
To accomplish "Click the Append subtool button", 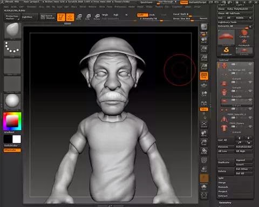I will pos(244,160).
